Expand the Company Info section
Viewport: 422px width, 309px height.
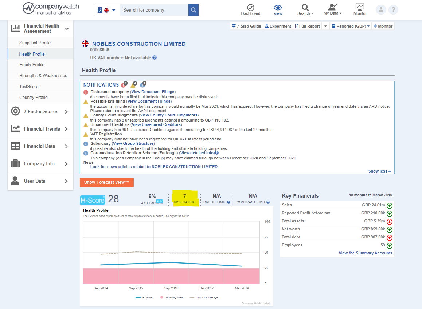pos(40,164)
